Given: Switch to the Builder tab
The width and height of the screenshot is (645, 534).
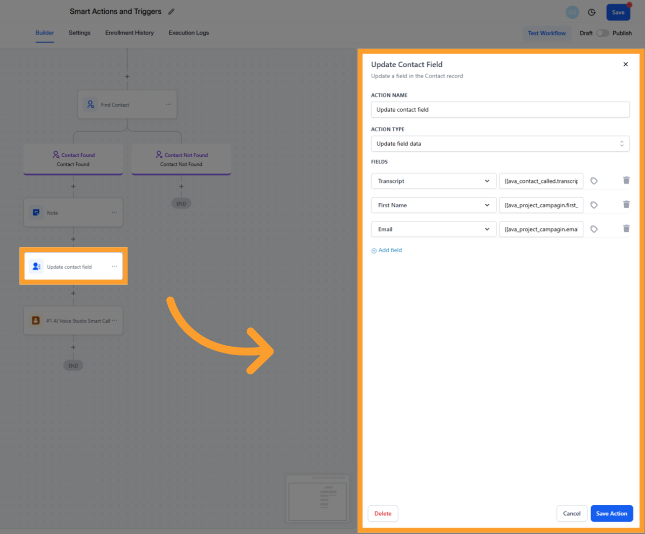Looking at the screenshot, I should click(45, 33).
